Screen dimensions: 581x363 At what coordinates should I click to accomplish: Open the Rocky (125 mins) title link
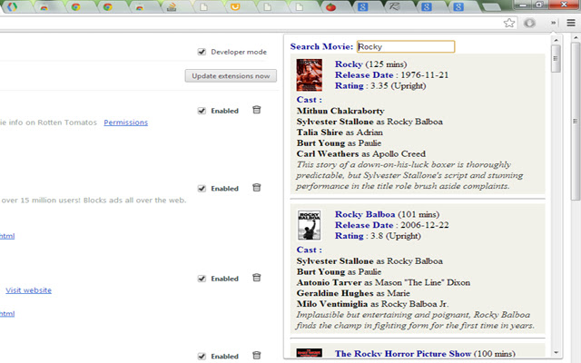pyautogui.click(x=349, y=64)
